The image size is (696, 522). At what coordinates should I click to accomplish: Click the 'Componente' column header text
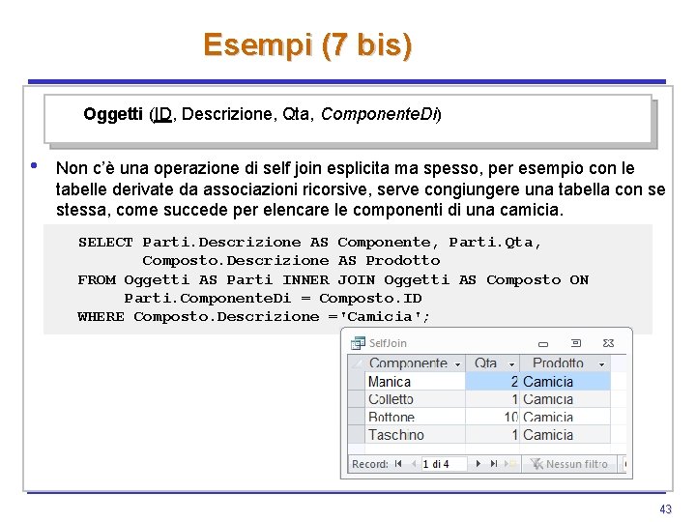tap(408, 363)
